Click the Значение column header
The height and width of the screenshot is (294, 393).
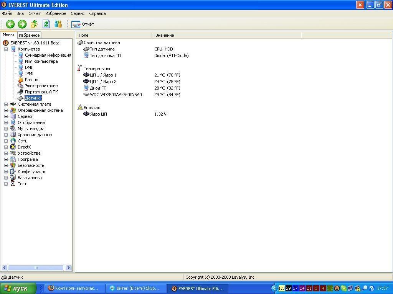coord(226,35)
